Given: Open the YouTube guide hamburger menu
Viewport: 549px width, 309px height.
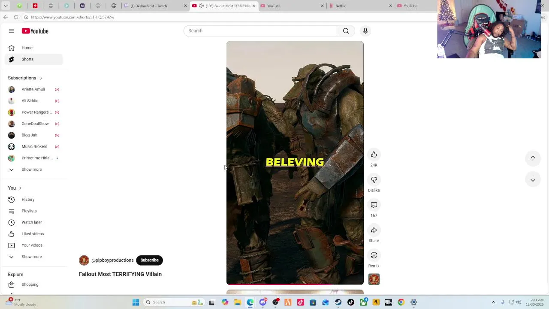Looking at the screenshot, I should (12, 31).
